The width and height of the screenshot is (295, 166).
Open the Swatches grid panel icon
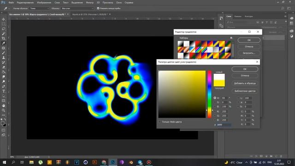coord(292,23)
